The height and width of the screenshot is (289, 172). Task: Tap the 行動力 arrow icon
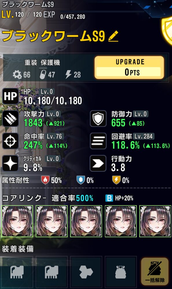tap(98, 163)
